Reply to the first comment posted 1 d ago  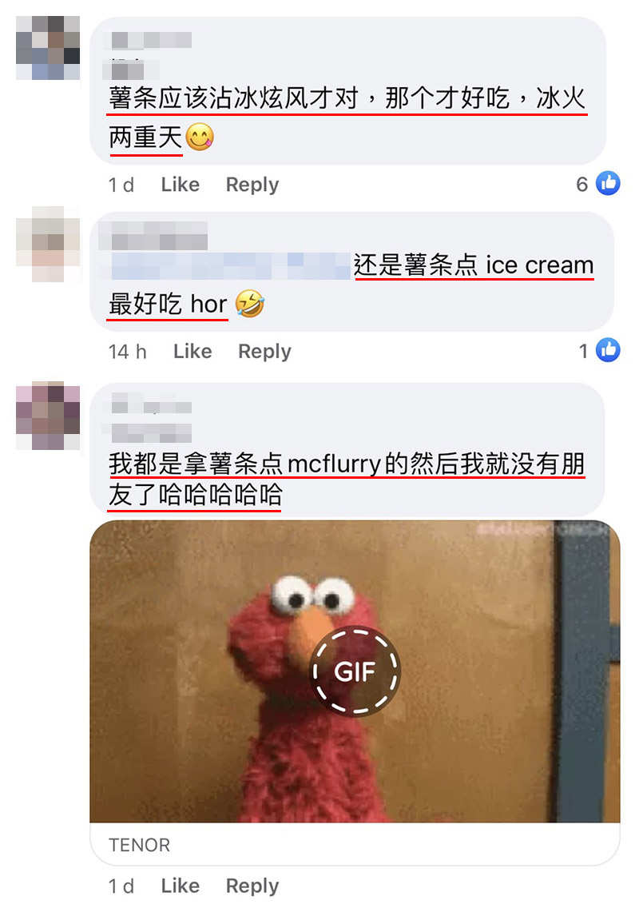click(252, 185)
